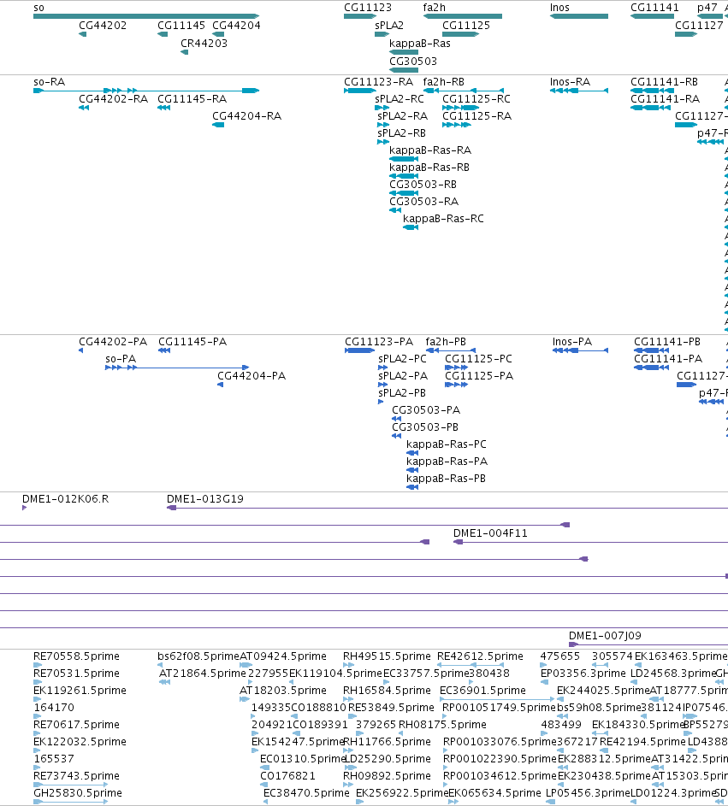Select the CG11125-RC transcript label
Viewport: 728px width, 806px height.
pos(476,98)
